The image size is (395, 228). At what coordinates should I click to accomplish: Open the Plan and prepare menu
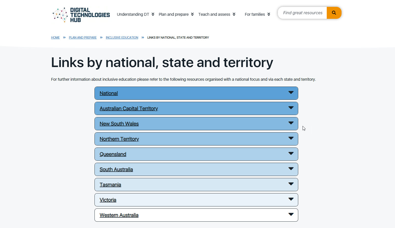[176, 14]
